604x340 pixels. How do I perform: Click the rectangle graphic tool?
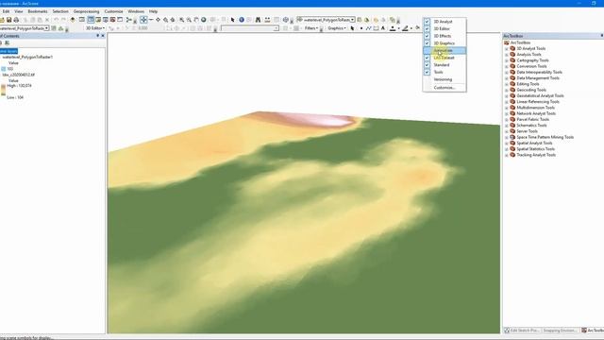click(376, 28)
